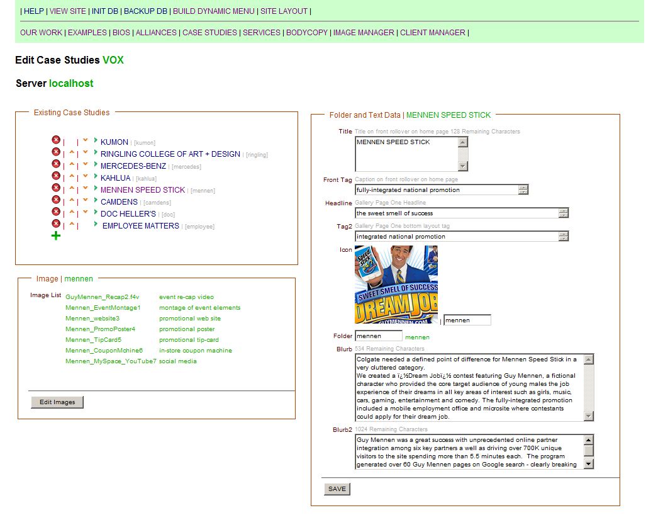
Task: Open the HELP menu link
Action: [x=34, y=11]
